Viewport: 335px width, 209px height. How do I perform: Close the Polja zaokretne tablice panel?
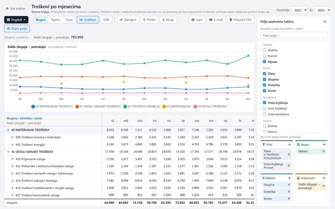click(325, 21)
